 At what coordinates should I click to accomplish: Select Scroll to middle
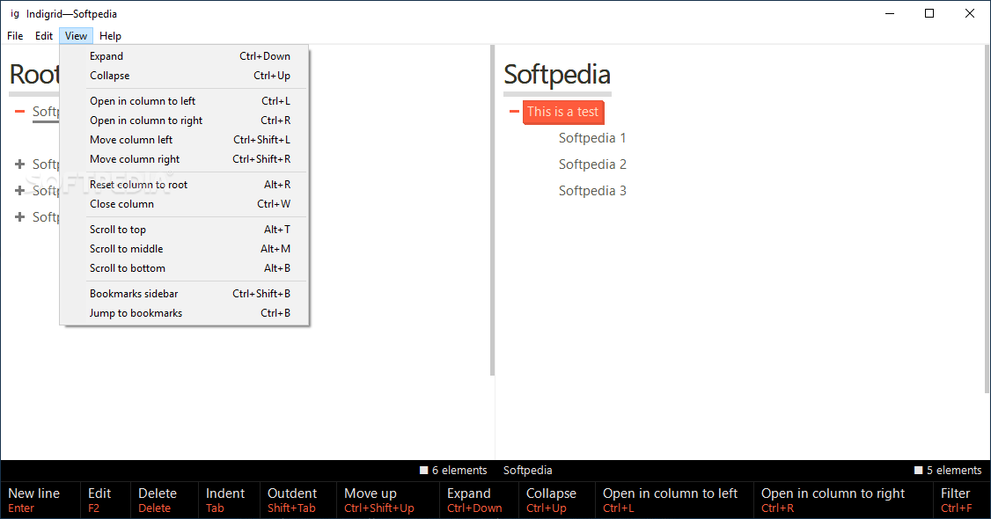coord(184,249)
